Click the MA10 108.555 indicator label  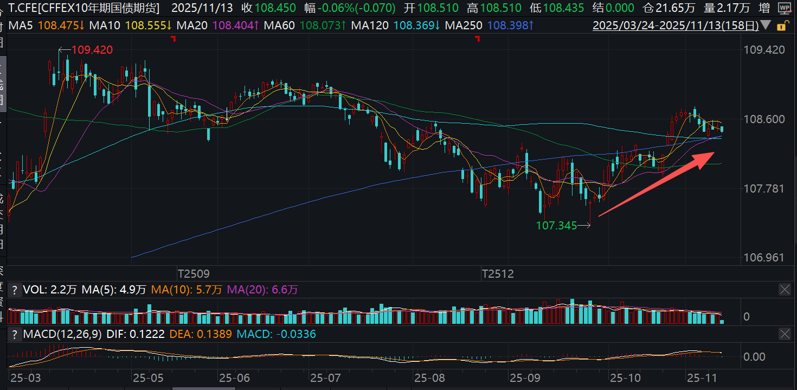[x=131, y=25]
